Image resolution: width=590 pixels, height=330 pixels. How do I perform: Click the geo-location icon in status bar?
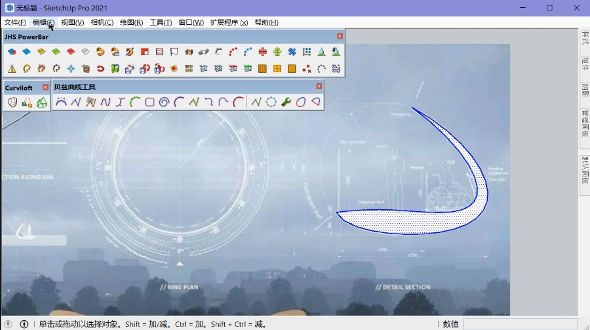[9, 324]
